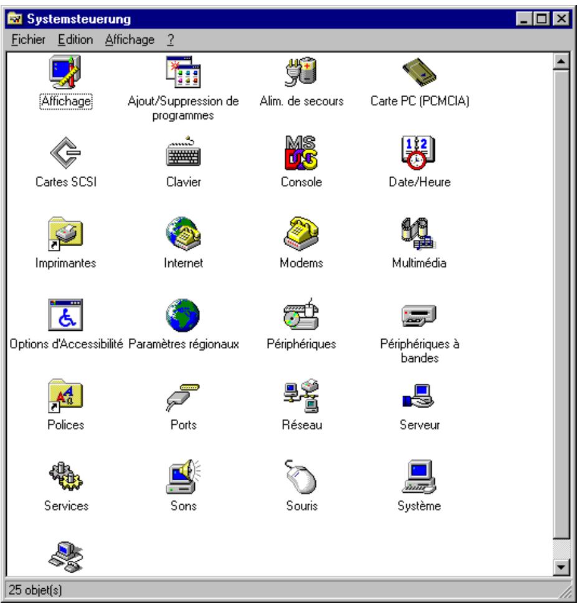The image size is (578, 605).
Task: Click the scrollbar up arrow
Action: pos(561,61)
